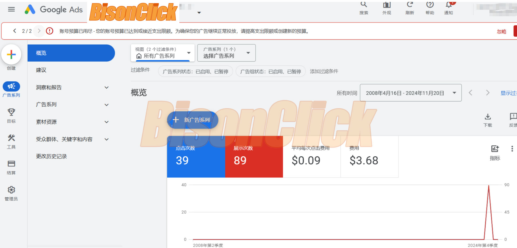Image resolution: width=517 pixels, height=248 pixels.
Task: Select the impressions (展示次数) red metric card
Action: point(254,157)
